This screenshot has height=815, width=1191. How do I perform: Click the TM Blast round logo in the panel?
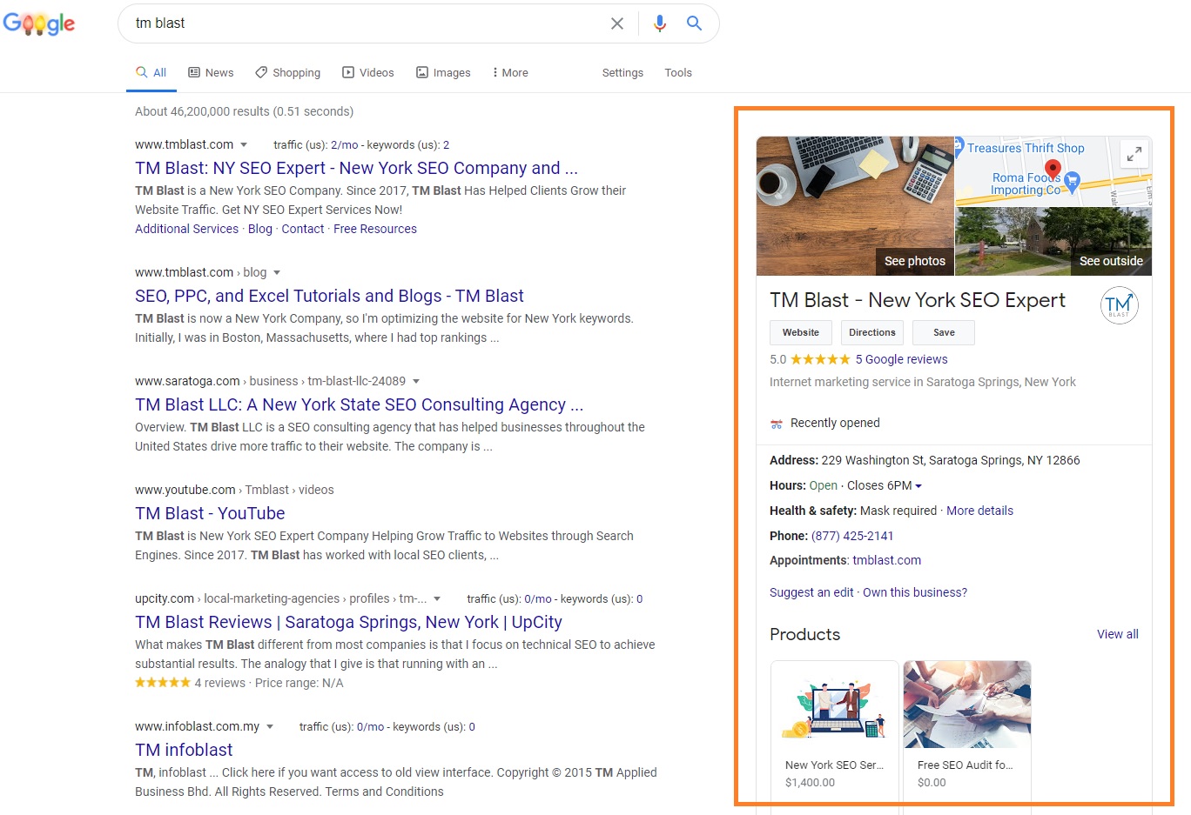point(1119,305)
